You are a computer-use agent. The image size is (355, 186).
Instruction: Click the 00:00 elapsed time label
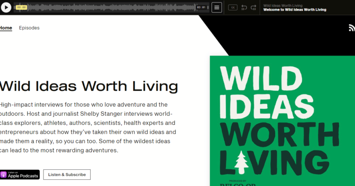click(21, 8)
